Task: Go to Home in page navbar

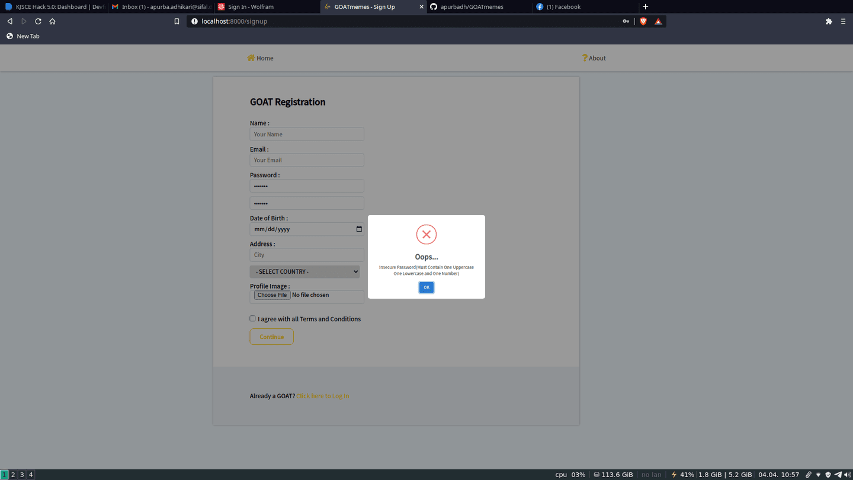Action: 260,58
